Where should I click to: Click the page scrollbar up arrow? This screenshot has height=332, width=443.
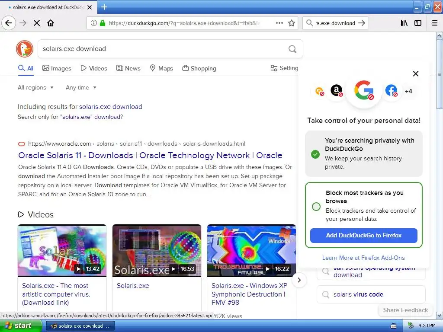[x=440, y=35]
